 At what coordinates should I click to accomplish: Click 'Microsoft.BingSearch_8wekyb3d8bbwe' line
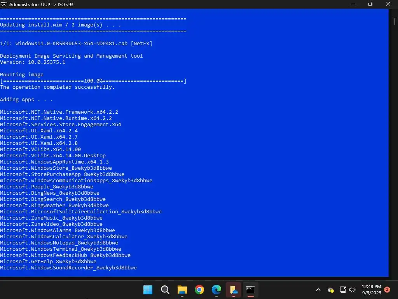(53, 199)
